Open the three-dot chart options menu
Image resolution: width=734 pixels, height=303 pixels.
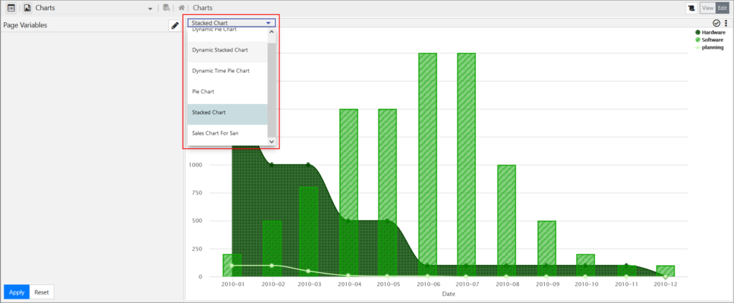[x=726, y=24]
